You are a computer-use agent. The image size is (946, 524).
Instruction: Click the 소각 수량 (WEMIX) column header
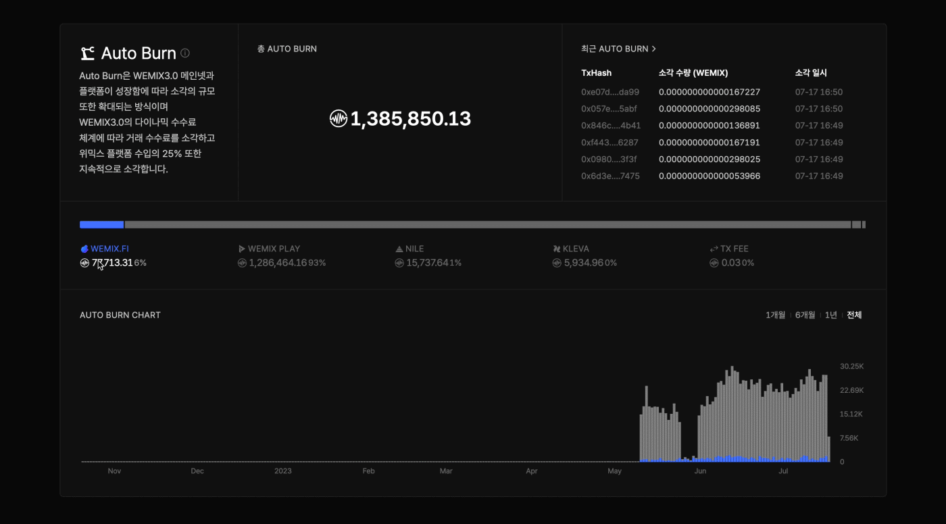point(693,73)
